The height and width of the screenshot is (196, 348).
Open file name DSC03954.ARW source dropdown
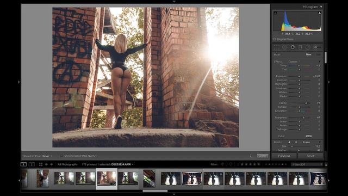tap(122, 164)
